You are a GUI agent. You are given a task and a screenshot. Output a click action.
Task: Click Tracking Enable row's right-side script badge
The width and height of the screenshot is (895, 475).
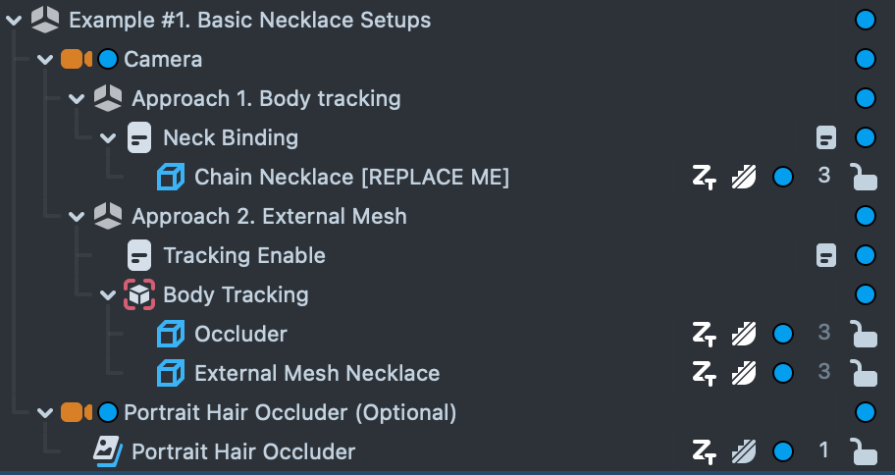tap(826, 255)
